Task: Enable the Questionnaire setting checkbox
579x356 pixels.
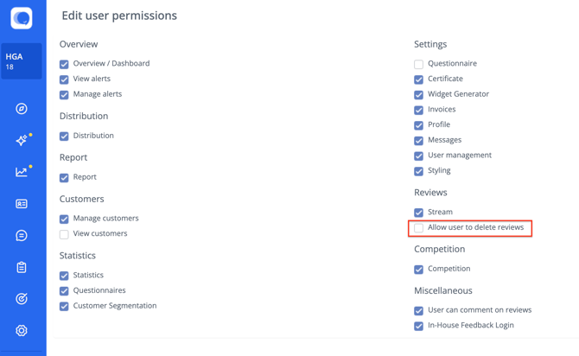Action: 419,64
